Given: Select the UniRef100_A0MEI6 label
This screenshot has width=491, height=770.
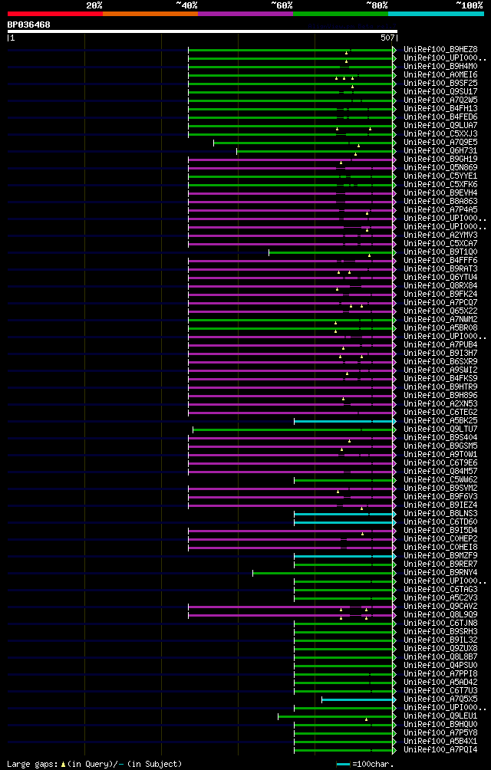Looking at the screenshot, I should pos(440,75).
